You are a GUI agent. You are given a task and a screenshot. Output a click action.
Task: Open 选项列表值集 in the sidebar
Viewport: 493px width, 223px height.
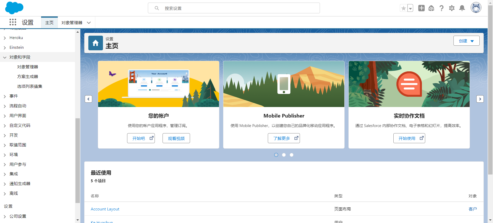[x=30, y=86]
